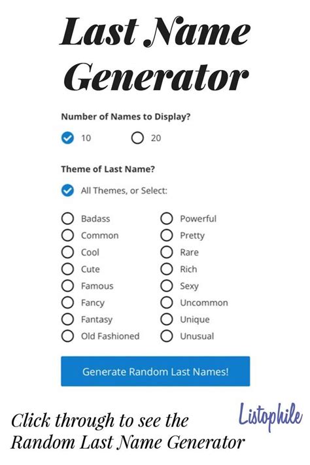This screenshot has height=465, width=310.
Task: Select the Famous theme
Action: (x=67, y=286)
